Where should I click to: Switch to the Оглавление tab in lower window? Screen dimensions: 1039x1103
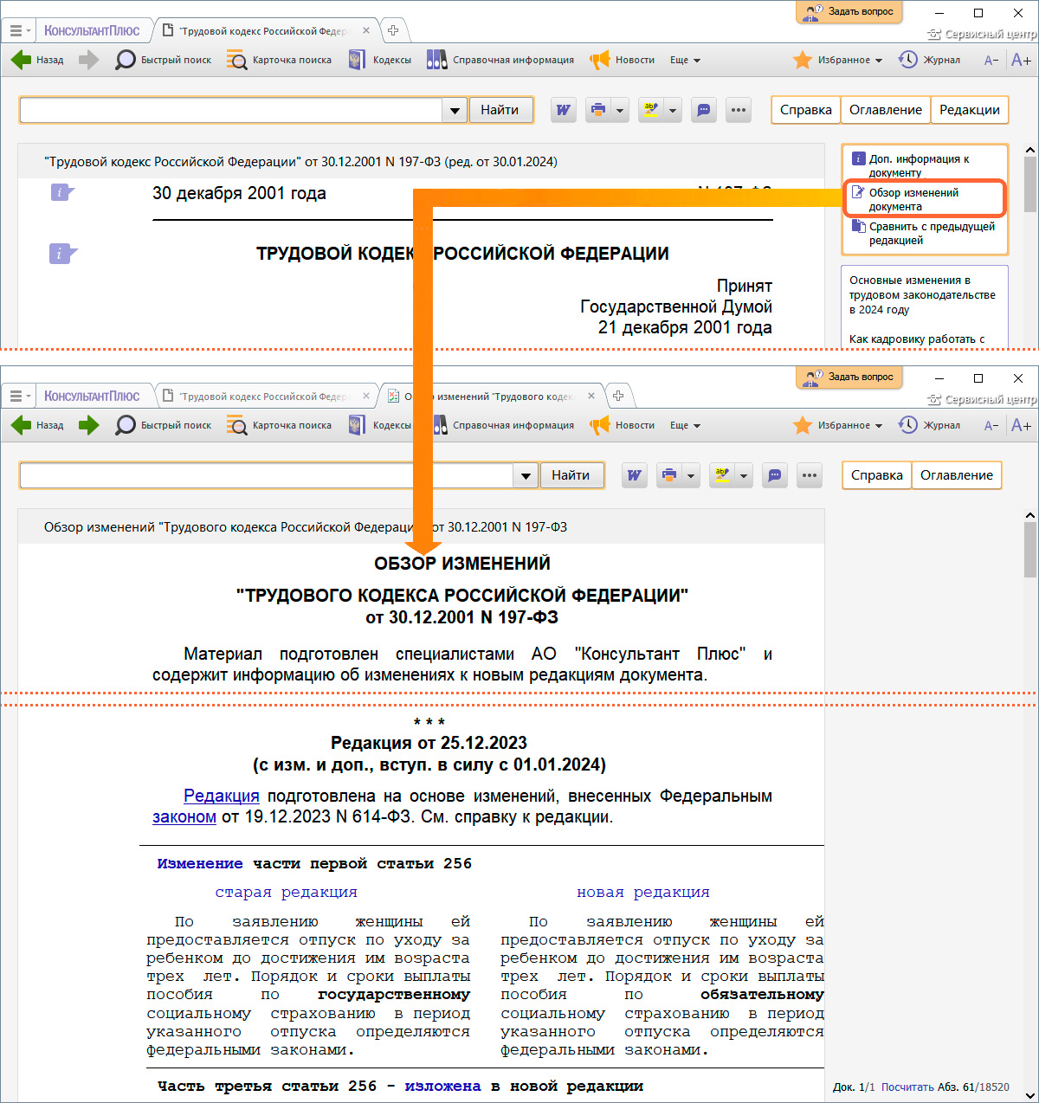[x=957, y=475]
